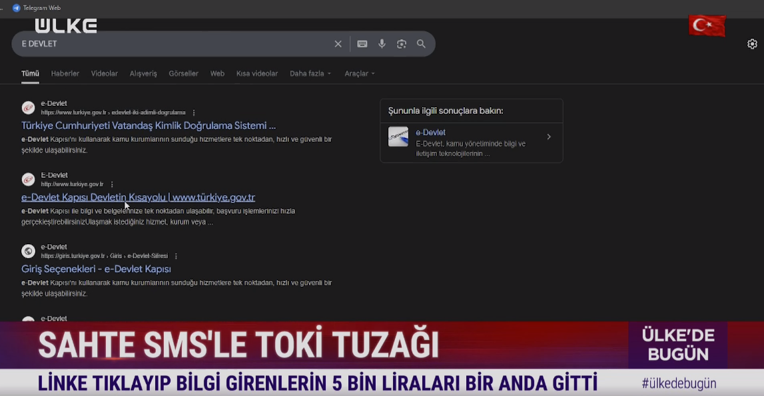
Task: Click the magnifying glass search icon
Action: pyautogui.click(x=421, y=44)
